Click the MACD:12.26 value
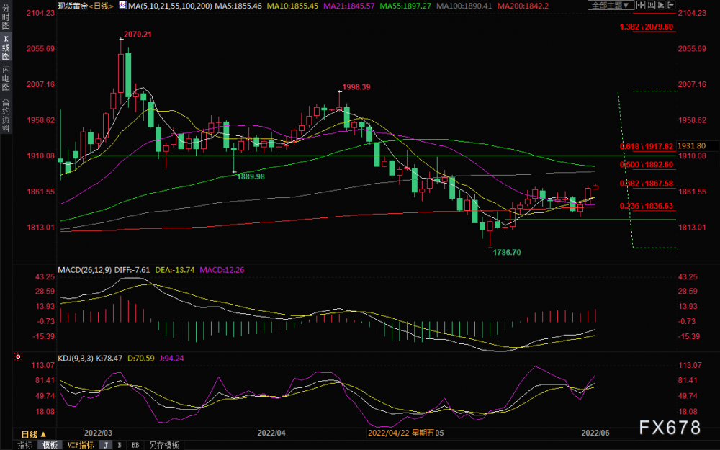The width and height of the screenshot is (720, 450). coord(222,270)
